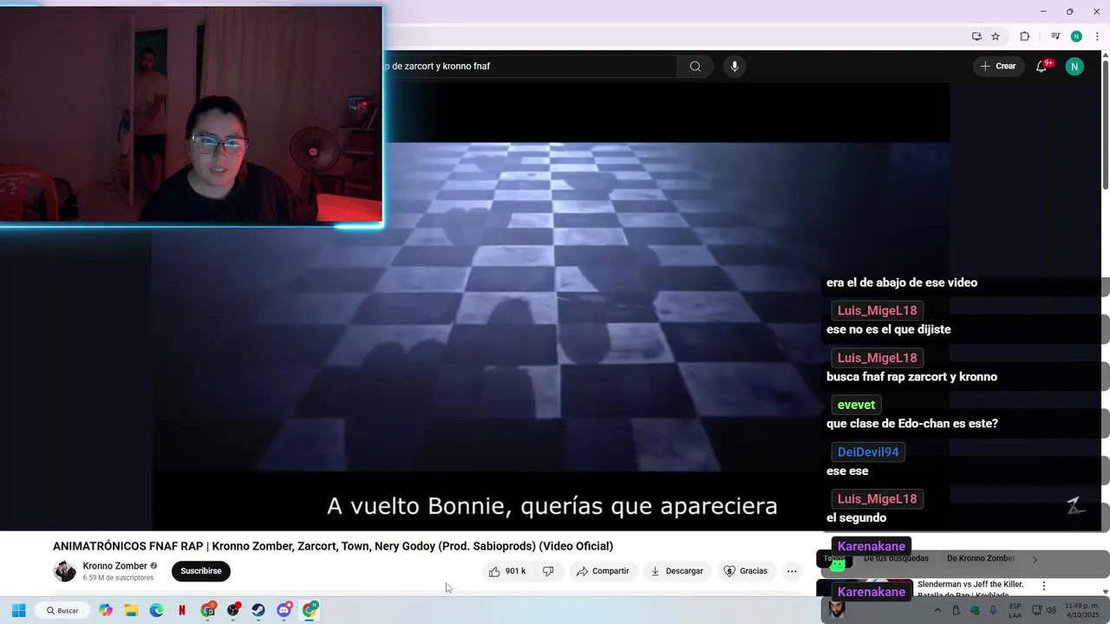
Task: Open the network tray icon
Action: click(1037, 610)
